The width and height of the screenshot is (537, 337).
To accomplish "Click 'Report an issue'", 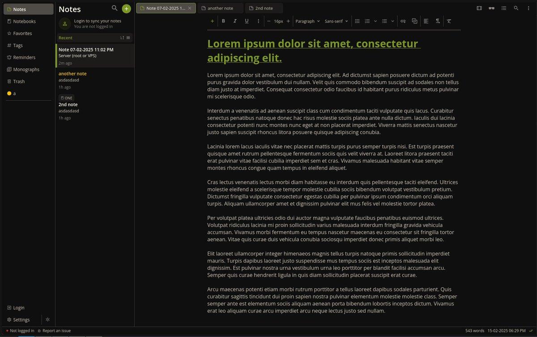I will pyautogui.click(x=54, y=331).
